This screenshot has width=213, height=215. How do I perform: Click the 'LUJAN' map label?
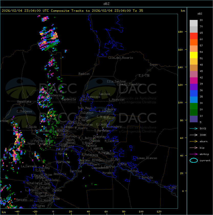coord(63,145)
